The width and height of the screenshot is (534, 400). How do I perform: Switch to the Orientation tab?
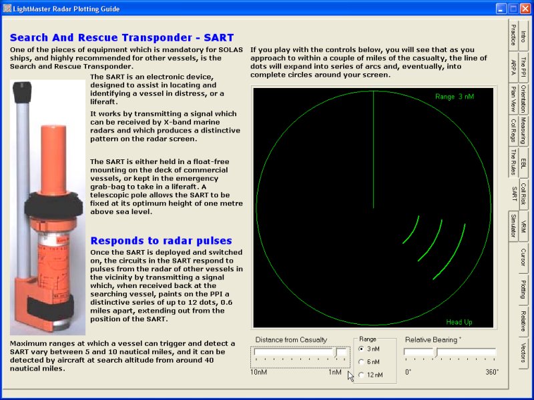coord(525,98)
